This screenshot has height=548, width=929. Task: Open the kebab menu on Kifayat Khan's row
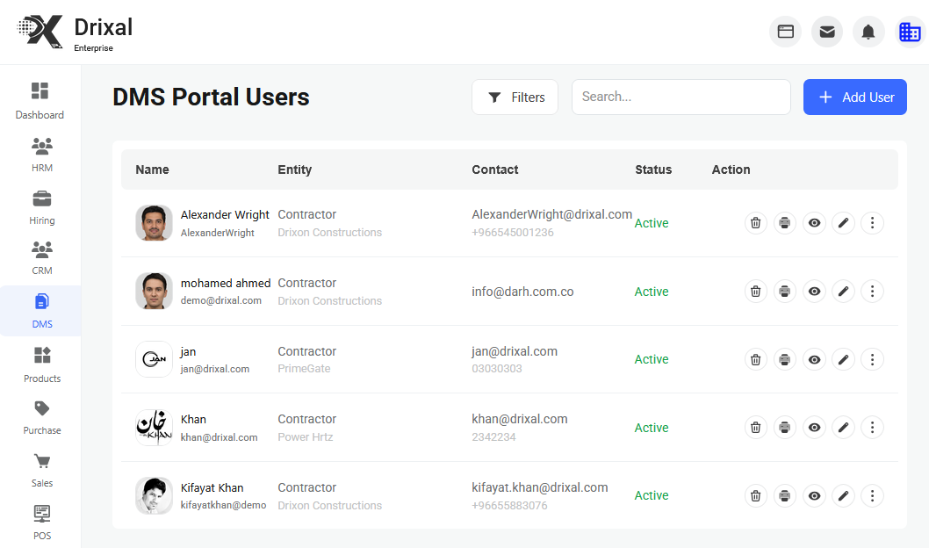(x=872, y=495)
